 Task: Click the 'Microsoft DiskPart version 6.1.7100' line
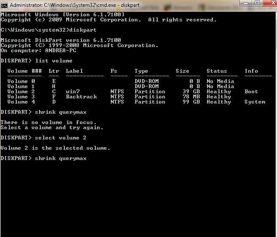(61, 40)
